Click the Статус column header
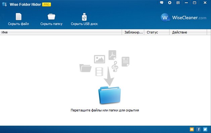The image size is (211, 133). pyautogui.click(x=157, y=32)
